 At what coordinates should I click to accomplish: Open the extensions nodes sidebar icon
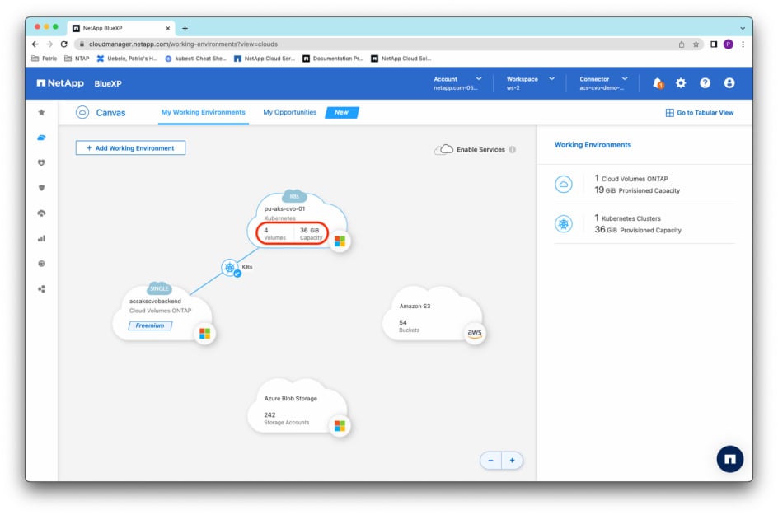point(42,288)
